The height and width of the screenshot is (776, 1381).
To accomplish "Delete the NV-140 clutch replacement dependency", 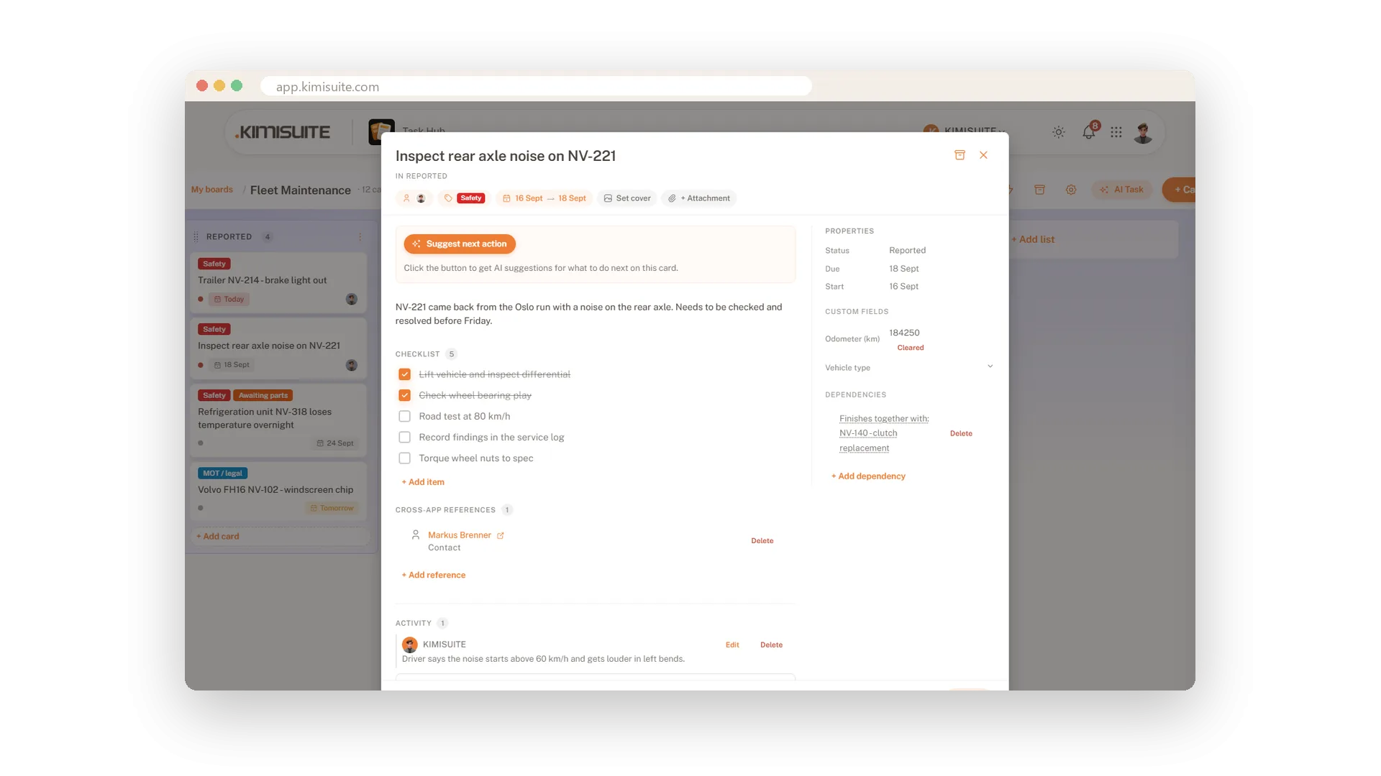I will click(961, 434).
